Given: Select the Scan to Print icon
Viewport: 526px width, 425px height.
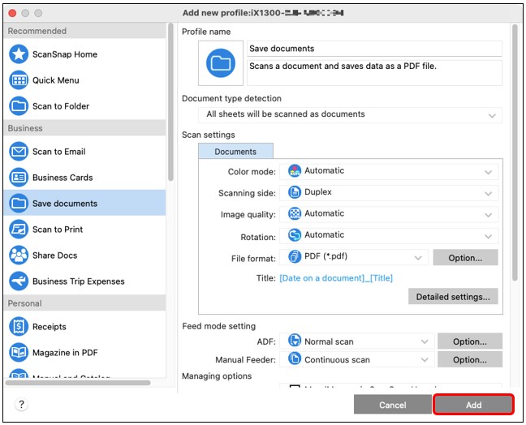Looking at the screenshot, I should point(19,230).
